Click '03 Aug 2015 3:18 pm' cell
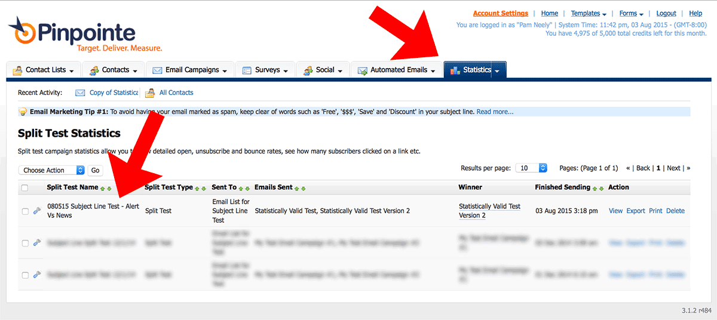This screenshot has height=320, width=717. 568,211
